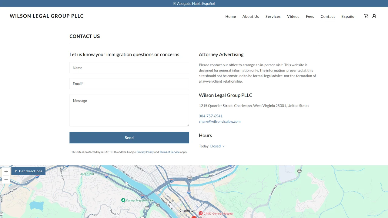This screenshot has width=388, height=218.
Task: Open the Fees page
Action: [310, 16]
